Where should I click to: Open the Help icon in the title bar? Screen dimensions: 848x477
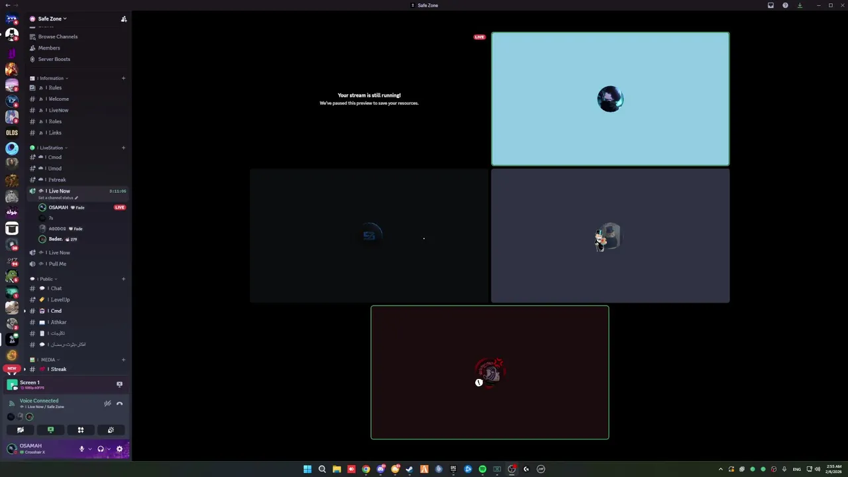click(x=785, y=5)
